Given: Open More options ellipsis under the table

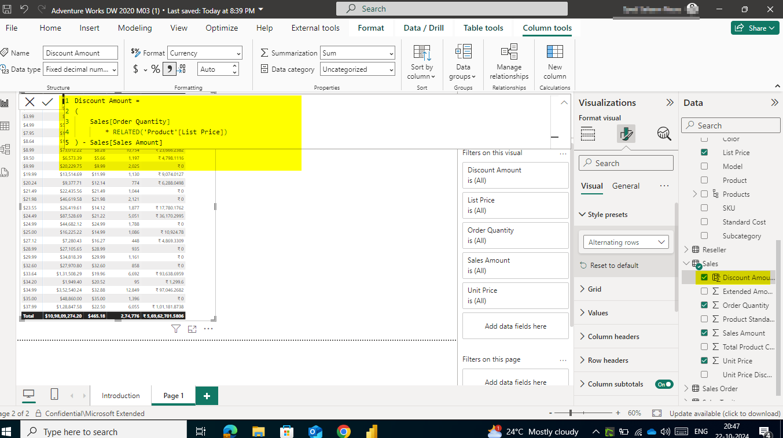Looking at the screenshot, I should point(208,329).
